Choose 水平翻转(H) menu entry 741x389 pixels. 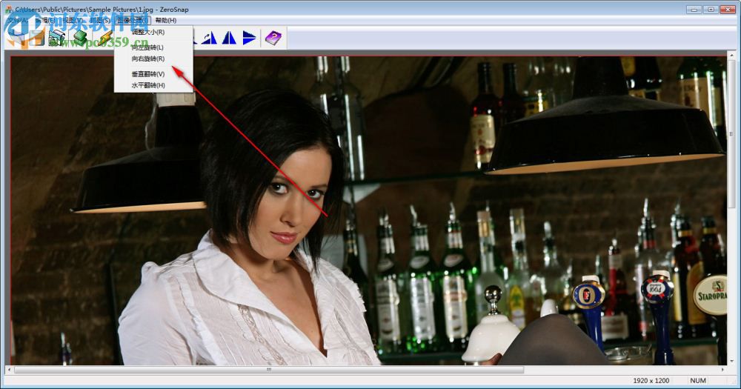click(x=153, y=85)
